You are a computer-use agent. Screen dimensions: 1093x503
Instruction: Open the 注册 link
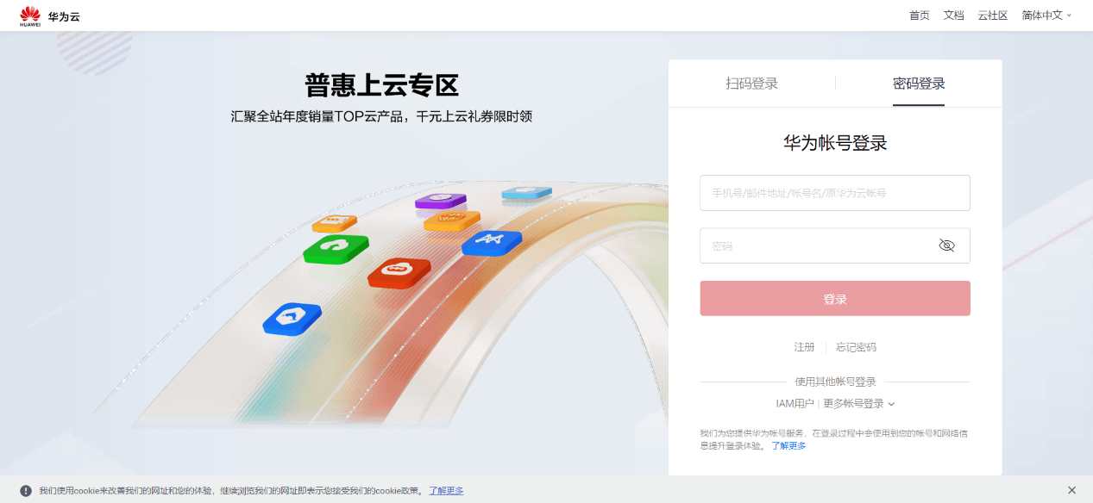(804, 347)
